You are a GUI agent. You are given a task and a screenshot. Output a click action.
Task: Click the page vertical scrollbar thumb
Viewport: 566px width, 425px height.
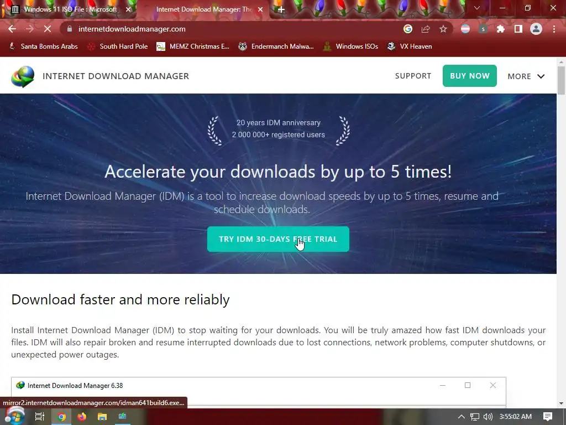561,80
